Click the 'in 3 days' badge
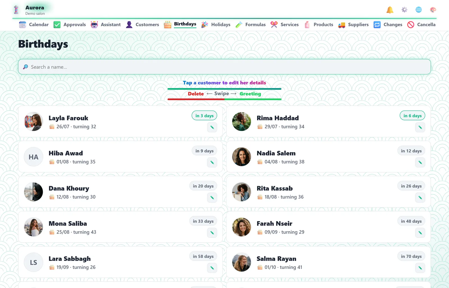The image size is (449, 288). (x=204, y=116)
